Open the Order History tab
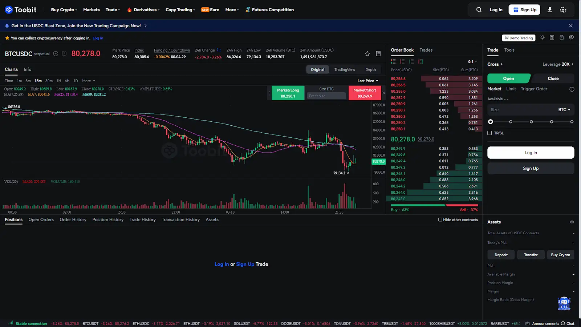The image size is (581, 327). [73, 220]
